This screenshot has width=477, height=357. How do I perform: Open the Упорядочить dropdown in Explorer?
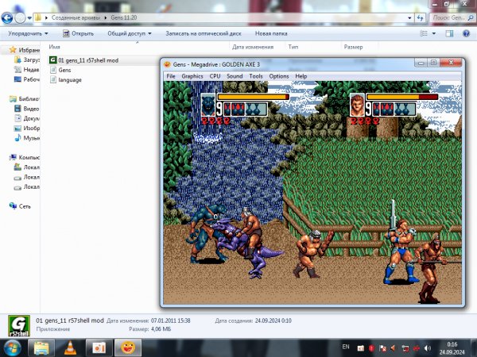(28, 33)
